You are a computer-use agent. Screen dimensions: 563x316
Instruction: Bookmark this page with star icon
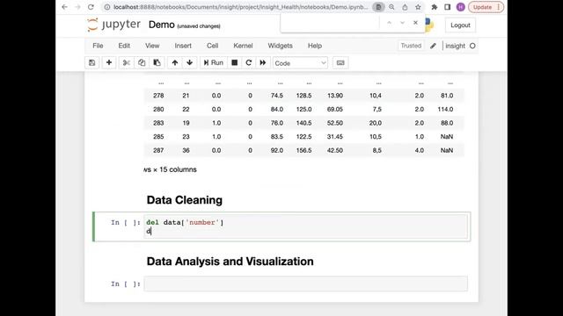click(x=418, y=7)
